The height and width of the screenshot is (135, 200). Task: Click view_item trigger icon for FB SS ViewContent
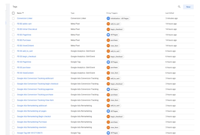click(x=108, y=73)
